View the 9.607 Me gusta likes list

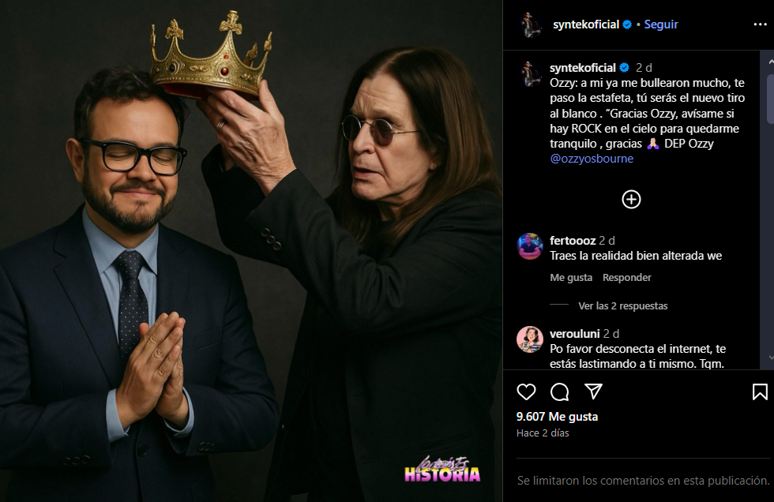click(x=557, y=417)
